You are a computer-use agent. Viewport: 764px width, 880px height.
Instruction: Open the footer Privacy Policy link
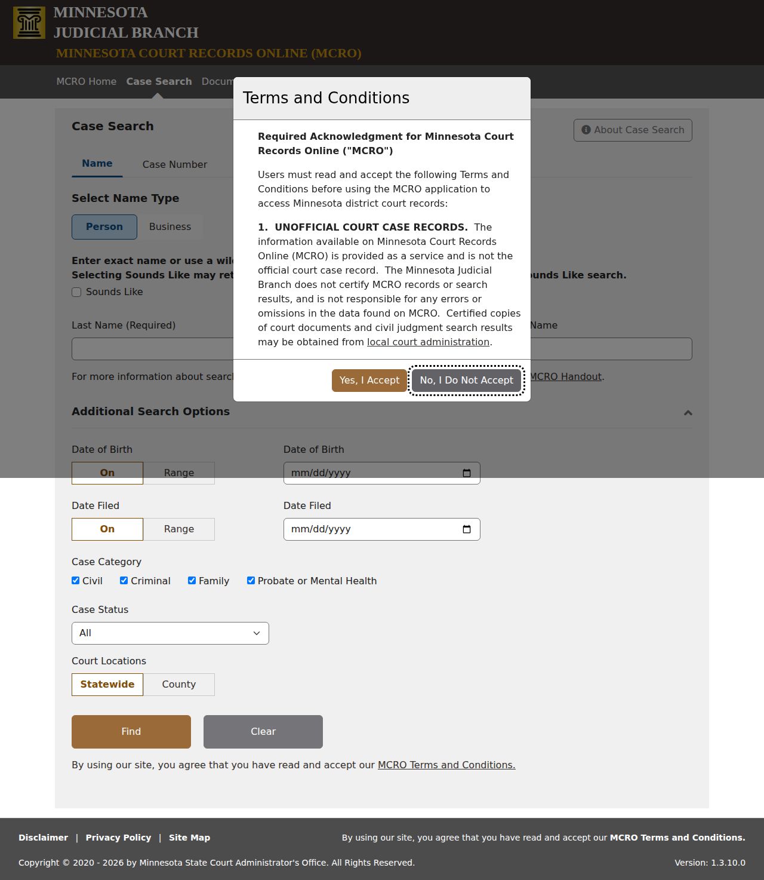point(118,838)
